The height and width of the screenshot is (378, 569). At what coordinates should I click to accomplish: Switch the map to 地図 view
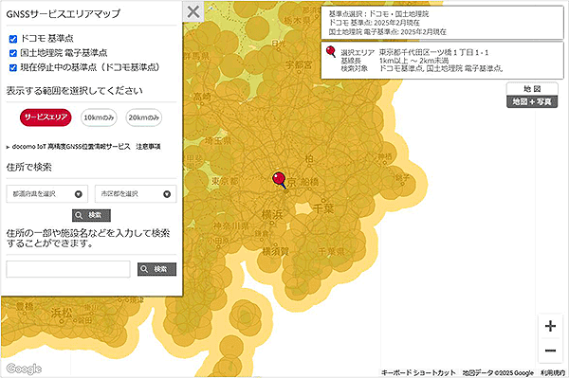[532, 89]
